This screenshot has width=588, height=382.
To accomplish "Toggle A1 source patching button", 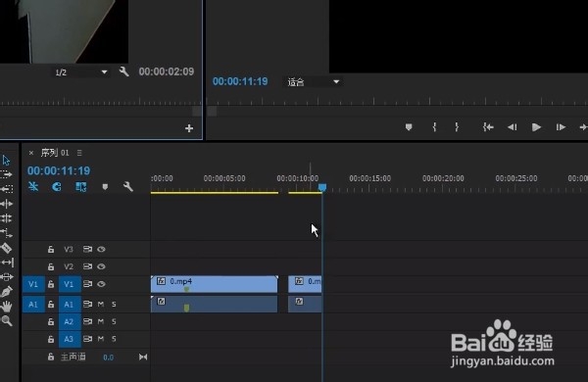I will pyautogui.click(x=33, y=304).
